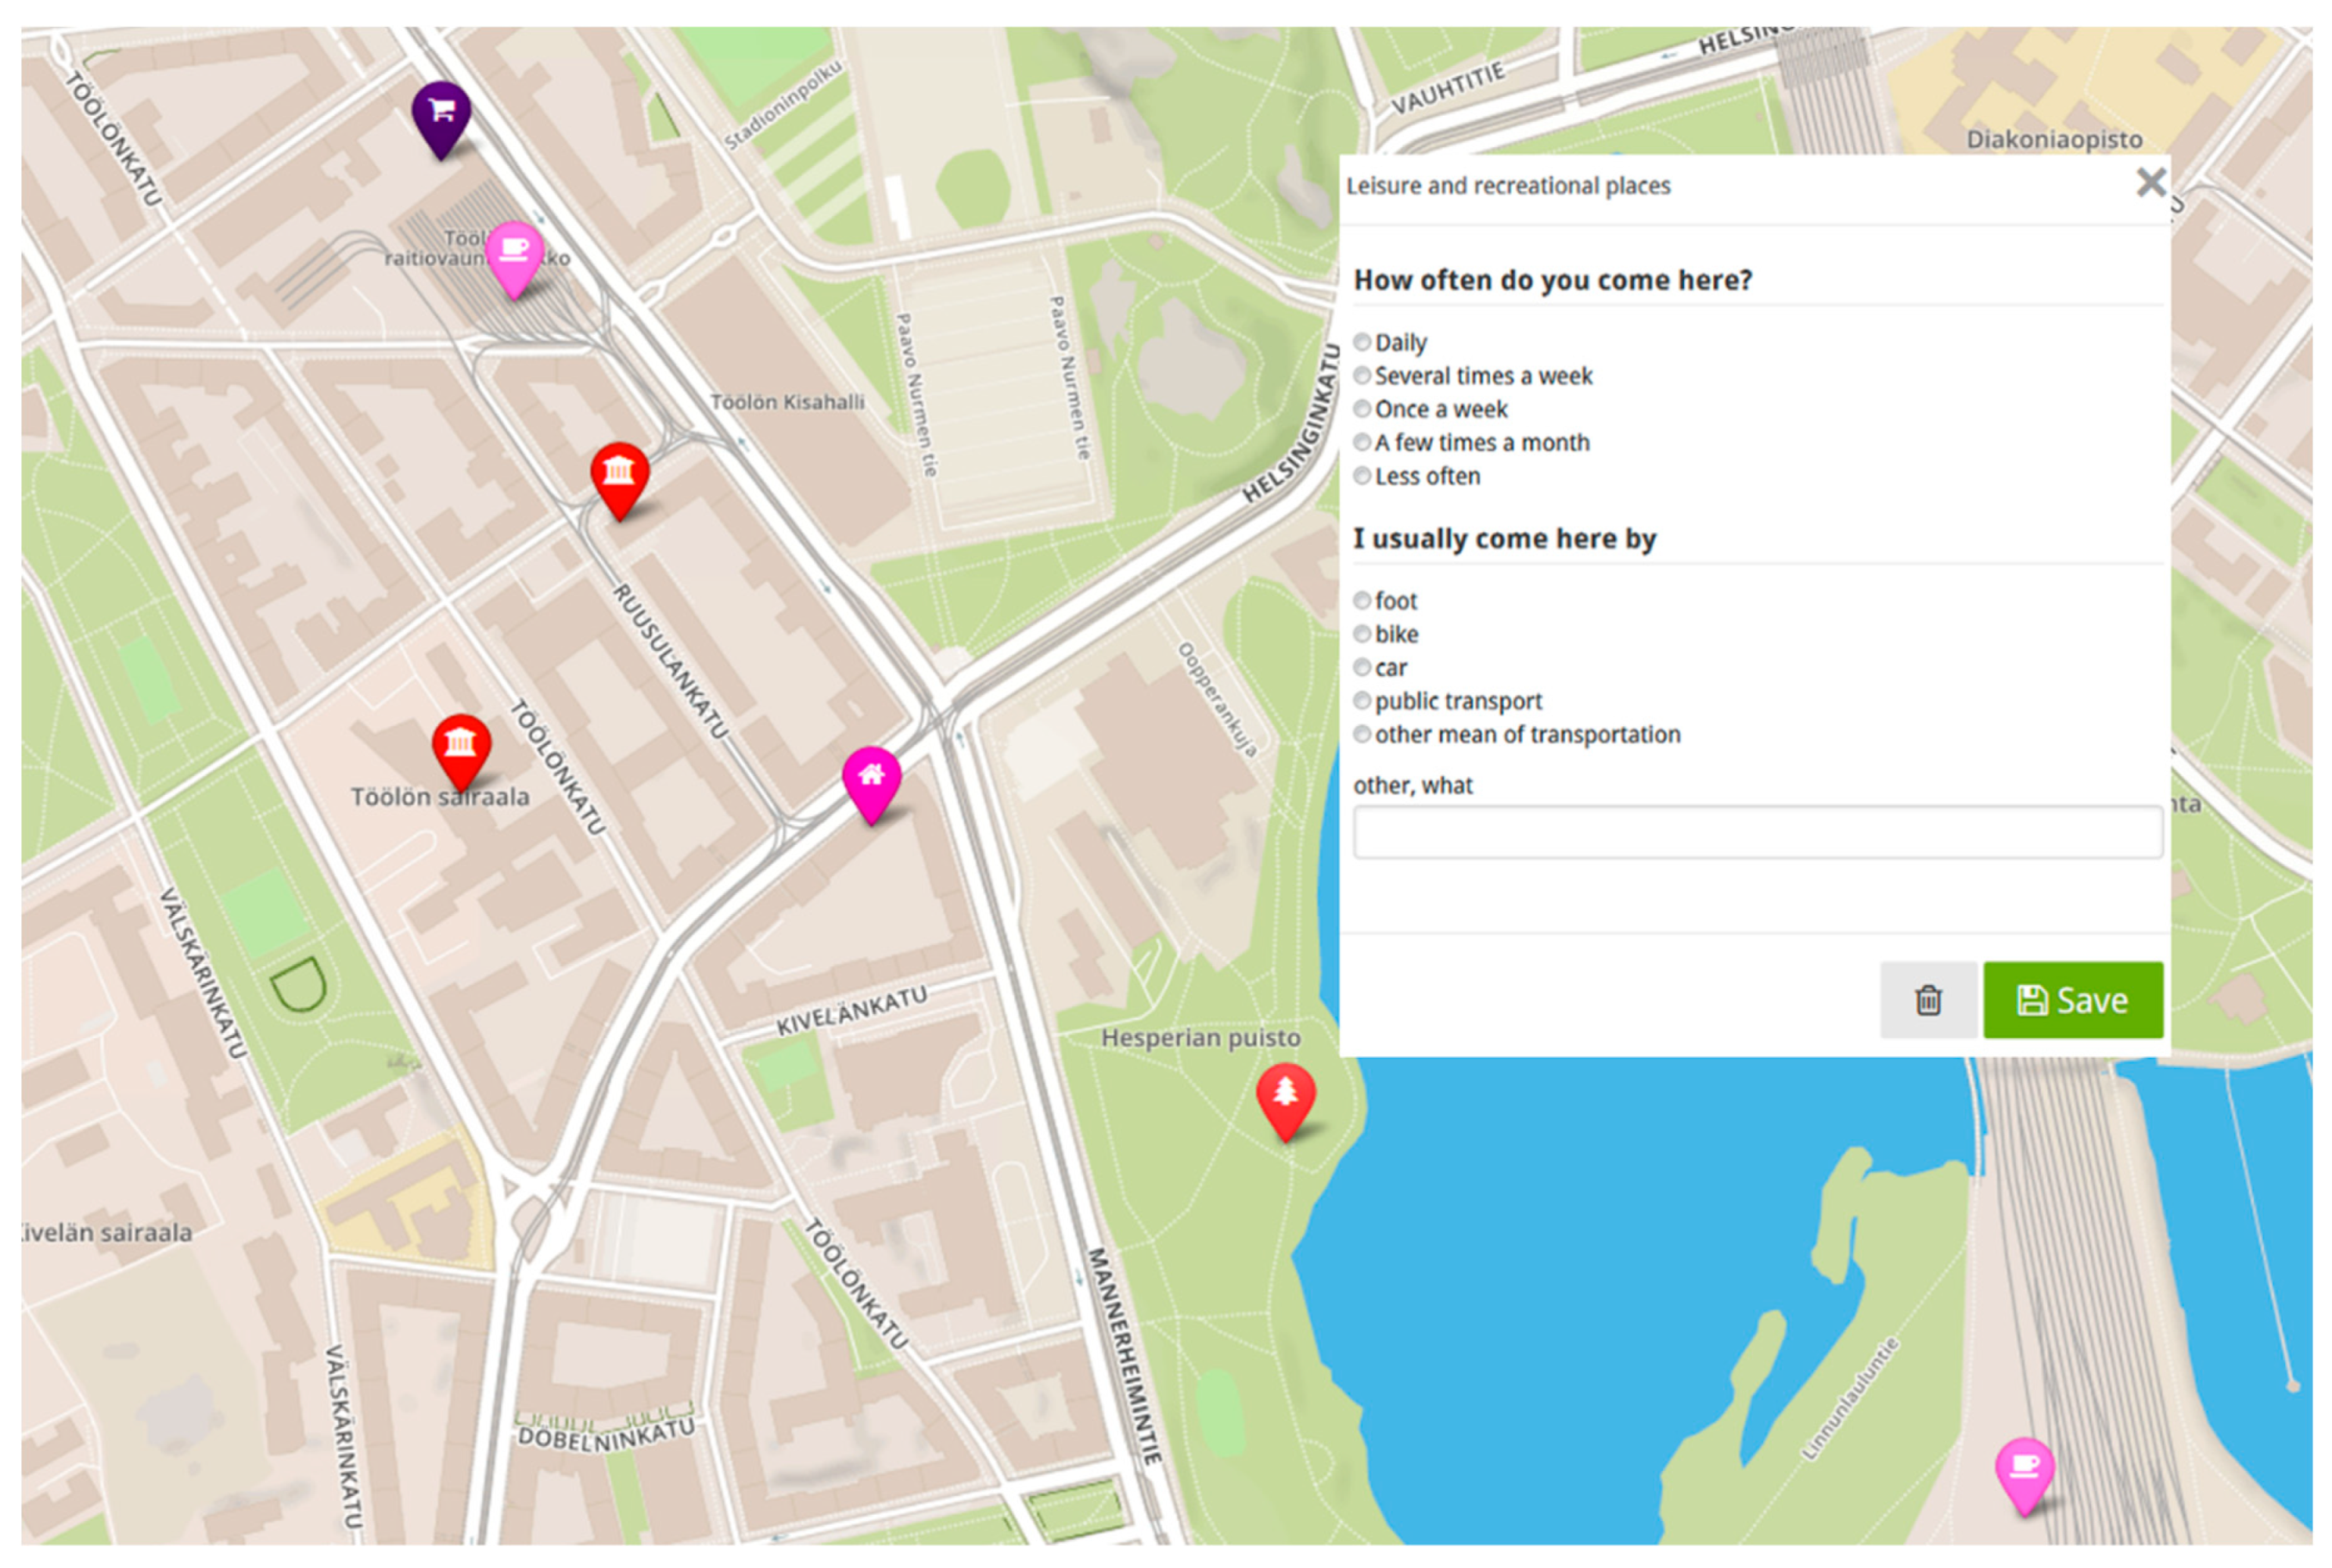Image resolution: width=2332 pixels, height=1568 pixels.
Task: Click the red tree marker in Hesperian puisto
Action: point(1285,1095)
